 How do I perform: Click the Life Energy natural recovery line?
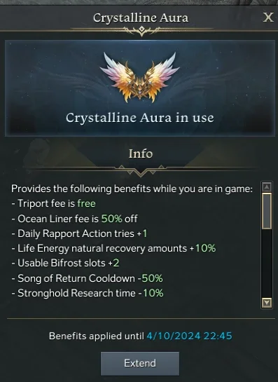pyautogui.click(x=113, y=248)
